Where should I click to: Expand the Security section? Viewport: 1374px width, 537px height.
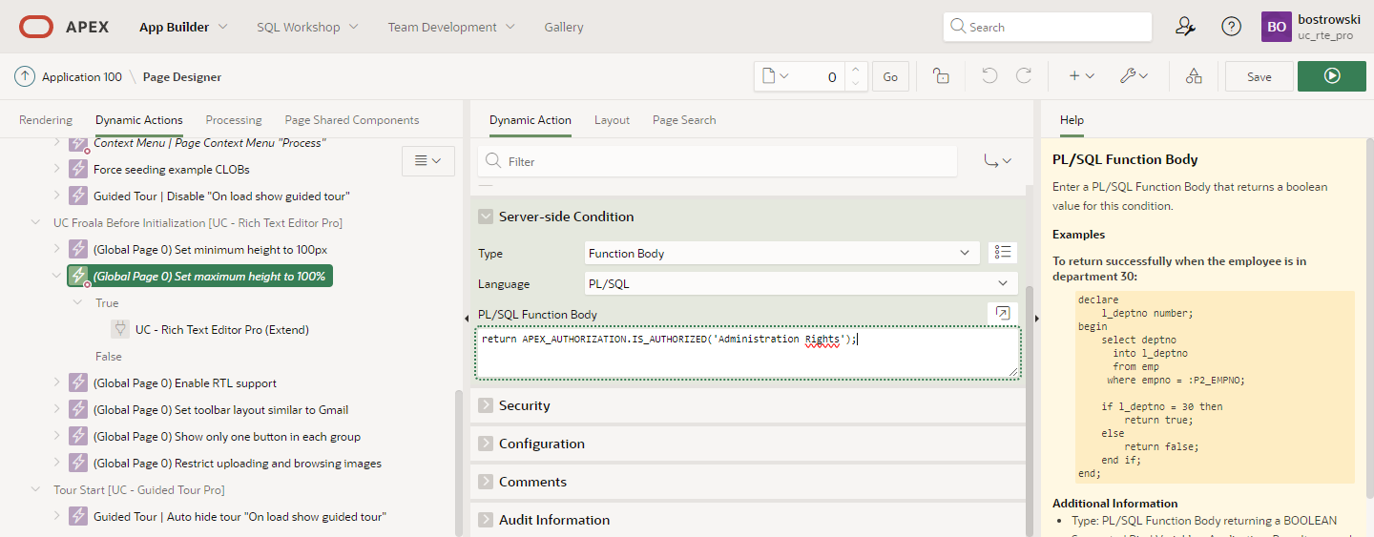point(486,405)
